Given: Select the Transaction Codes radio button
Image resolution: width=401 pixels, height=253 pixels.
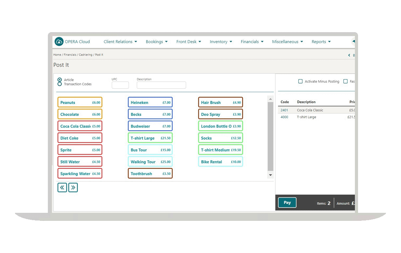Looking at the screenshot, I should pos(60,84).
